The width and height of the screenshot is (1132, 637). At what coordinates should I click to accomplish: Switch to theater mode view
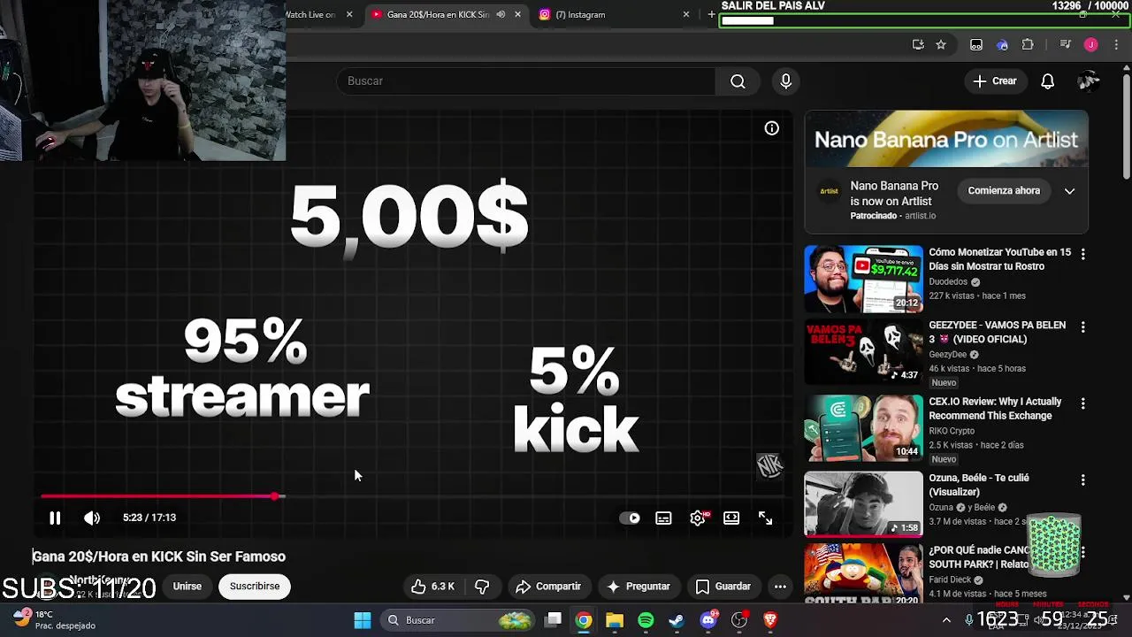(x=731, y=518)
